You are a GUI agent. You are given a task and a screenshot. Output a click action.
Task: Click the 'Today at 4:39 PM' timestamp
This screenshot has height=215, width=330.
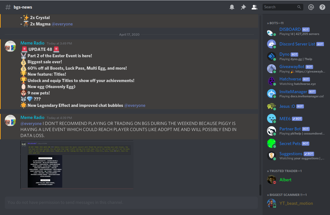click(x=59, y=118)
